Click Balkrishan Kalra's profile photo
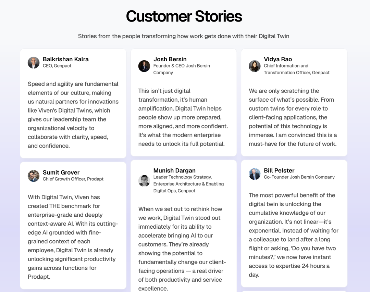This screenshot has height=292, width=370. click(x=34, y=63)
